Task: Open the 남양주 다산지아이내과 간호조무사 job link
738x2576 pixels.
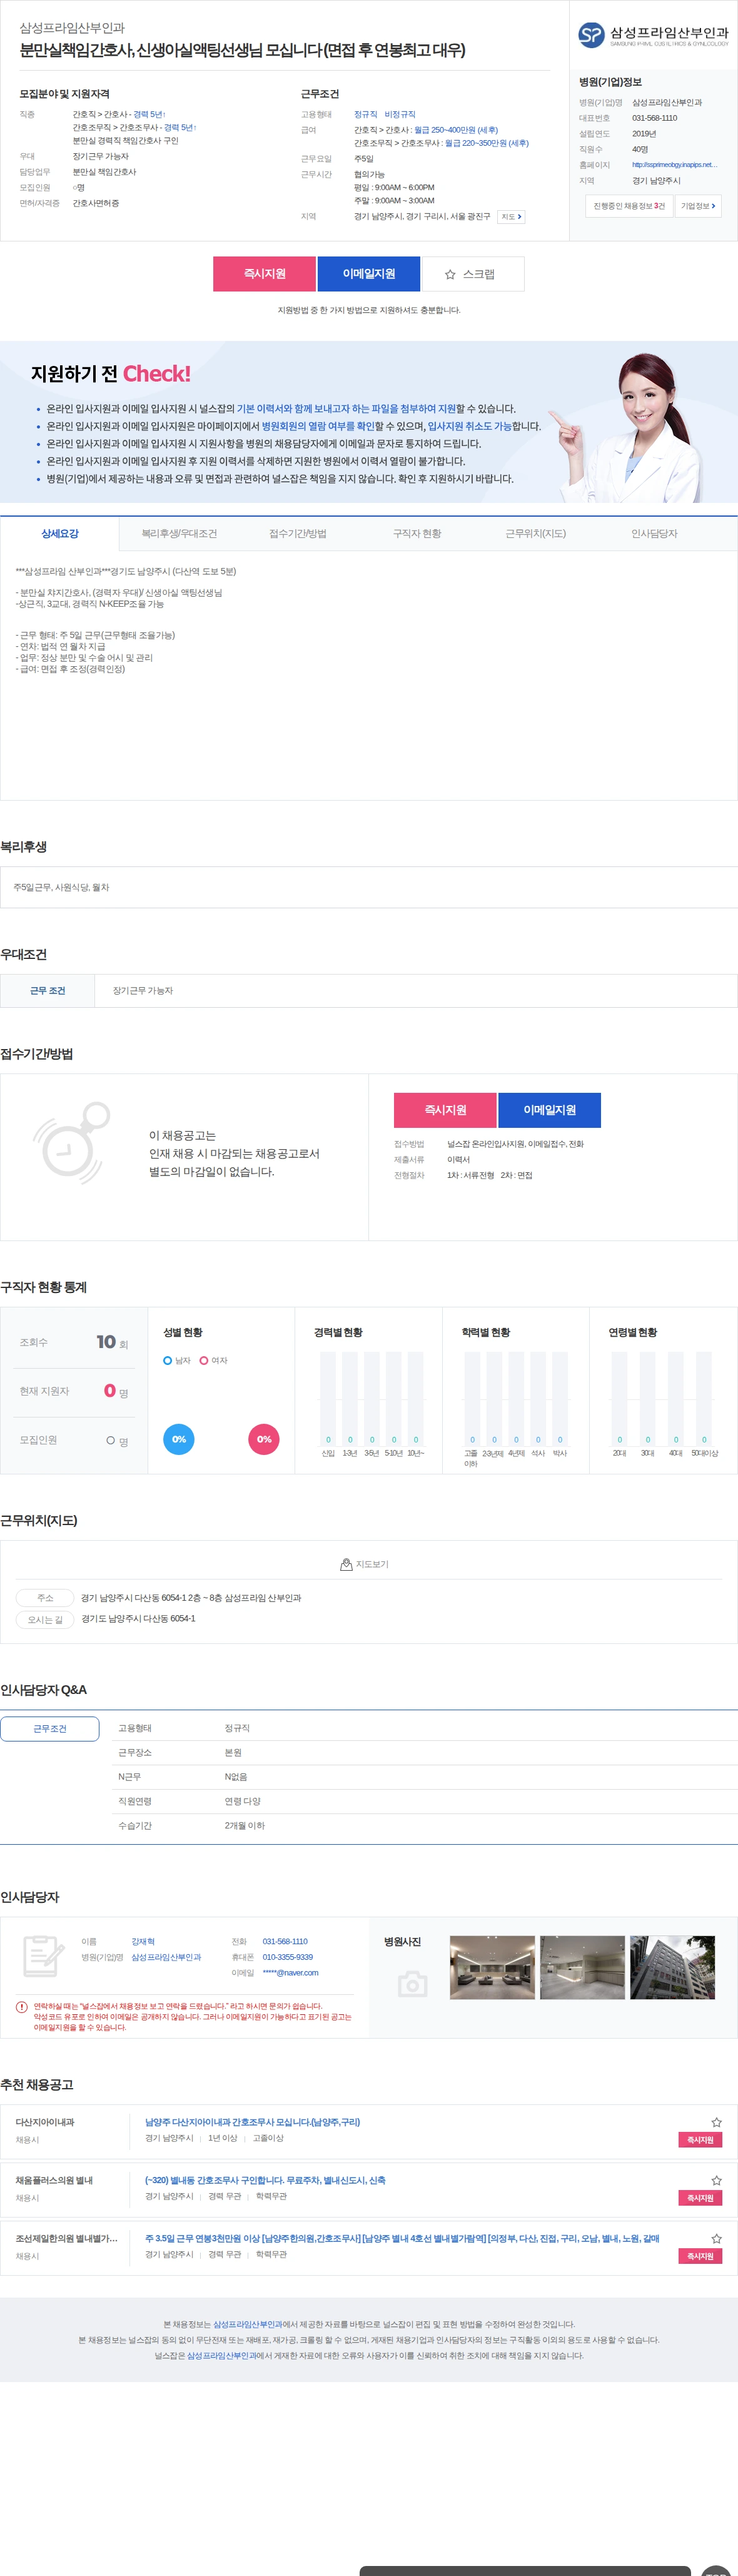Action: pos(252,2121)
